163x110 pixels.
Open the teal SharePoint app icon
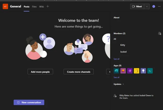tap(150, 71)
